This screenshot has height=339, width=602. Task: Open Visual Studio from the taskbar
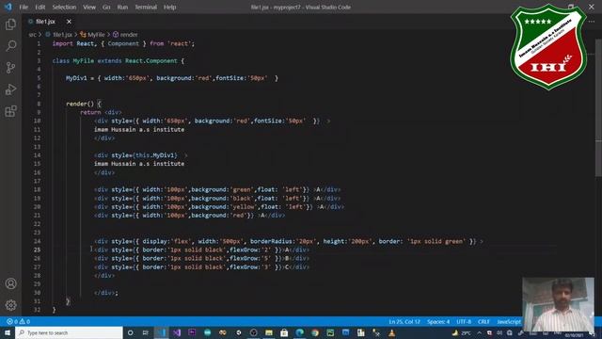click(x=177, y=332)
